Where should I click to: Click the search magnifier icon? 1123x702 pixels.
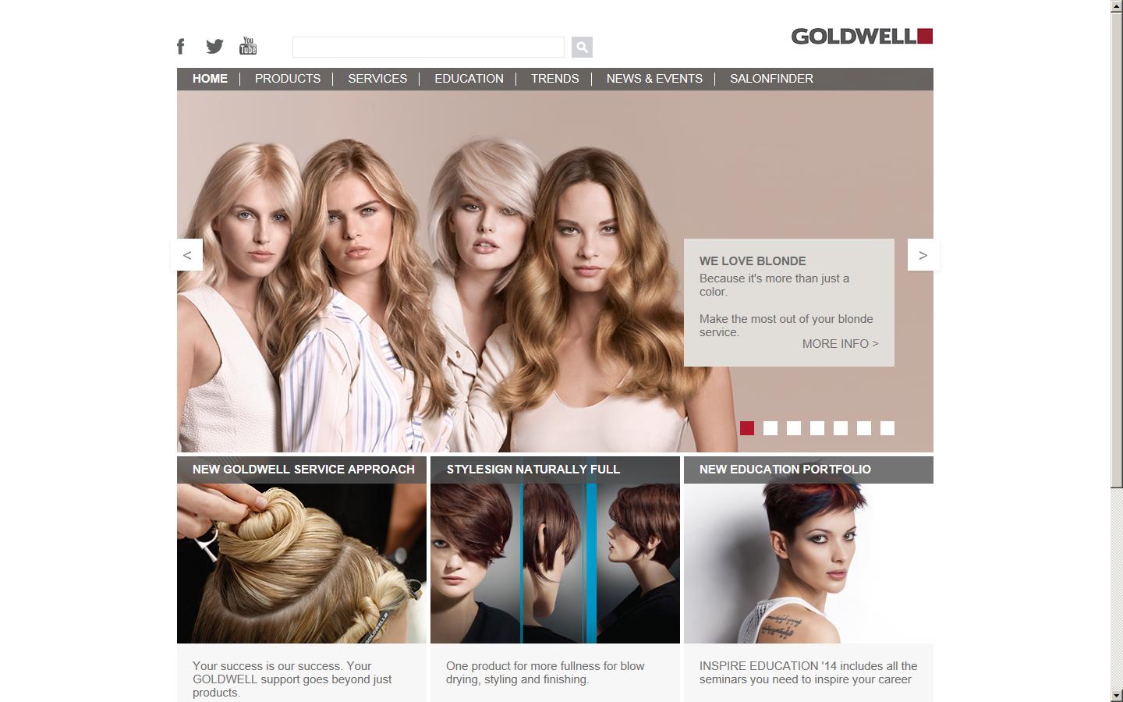click(581, 47)
